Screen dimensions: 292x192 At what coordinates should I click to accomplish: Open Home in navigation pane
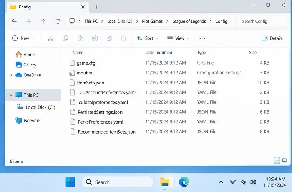point(25,55)
